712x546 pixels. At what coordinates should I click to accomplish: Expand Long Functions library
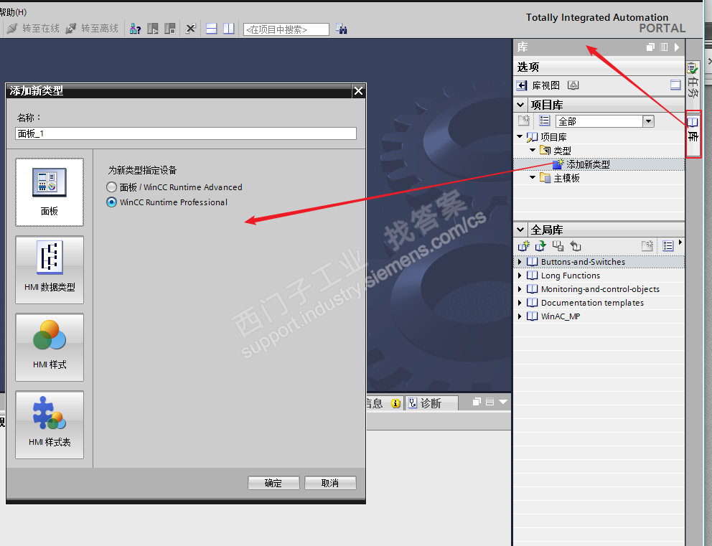pyautogui.click(x=520, y=276)
